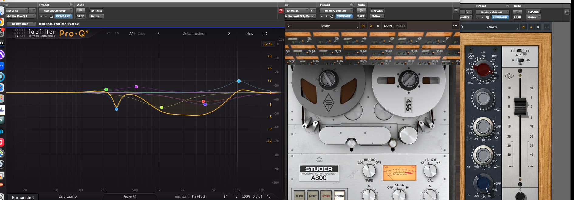Open Analyzer Pre+Post settings
Screen dimensions: 574x200
coord(198,196)
